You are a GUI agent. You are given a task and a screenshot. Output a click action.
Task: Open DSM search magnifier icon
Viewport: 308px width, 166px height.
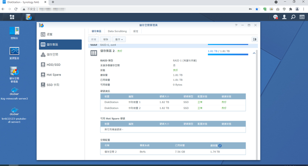pos(293,17)
